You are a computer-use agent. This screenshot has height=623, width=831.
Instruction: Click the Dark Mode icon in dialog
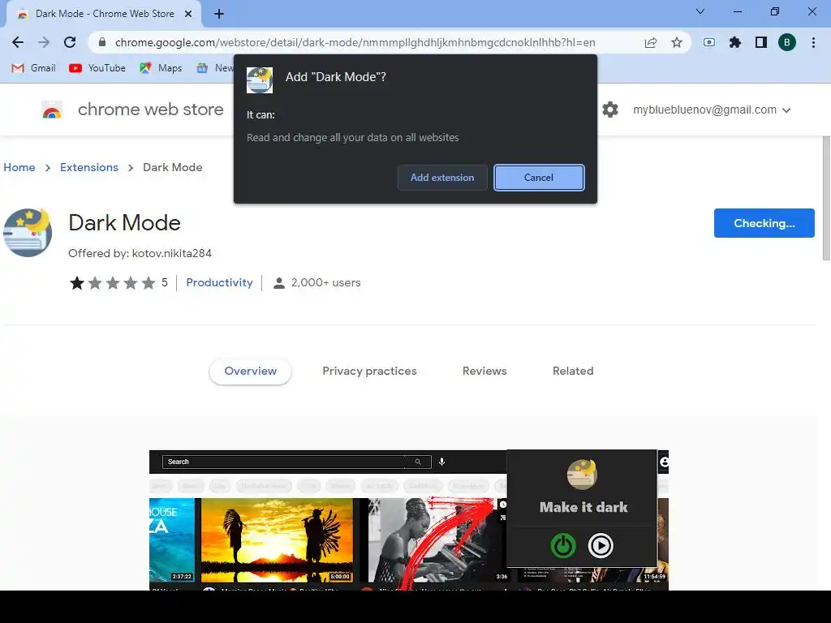260,80
